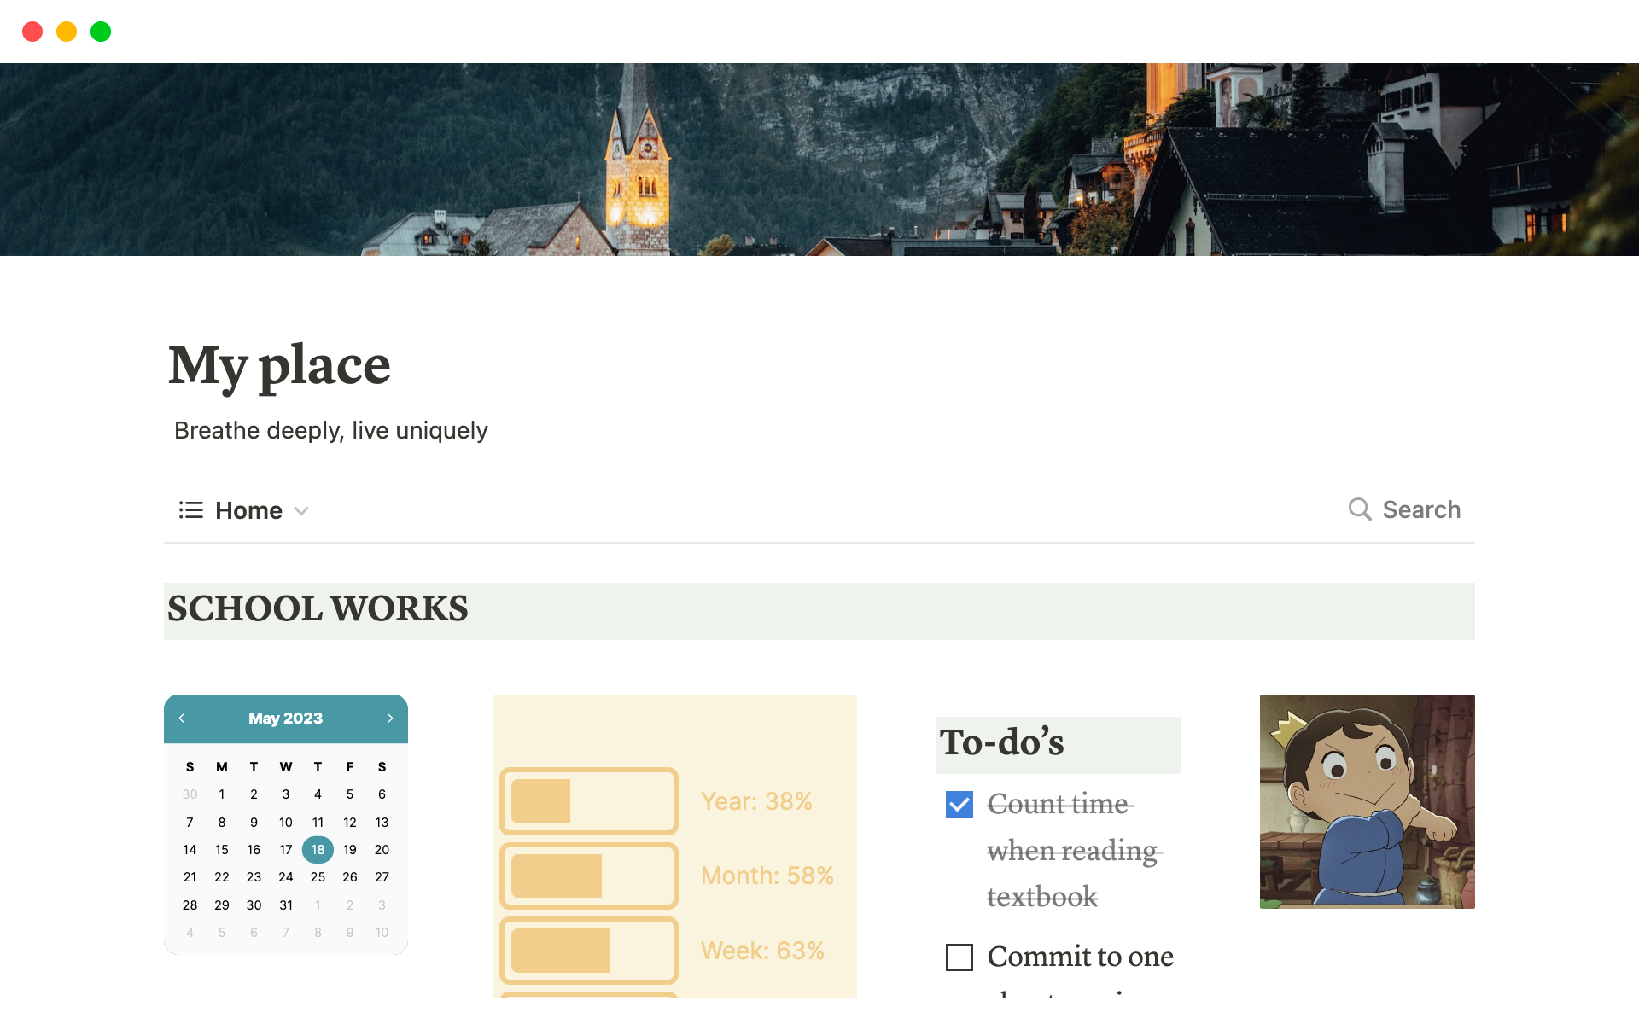
Task: Expand the Home dropdown menu
Action: (x=303, y=509)
